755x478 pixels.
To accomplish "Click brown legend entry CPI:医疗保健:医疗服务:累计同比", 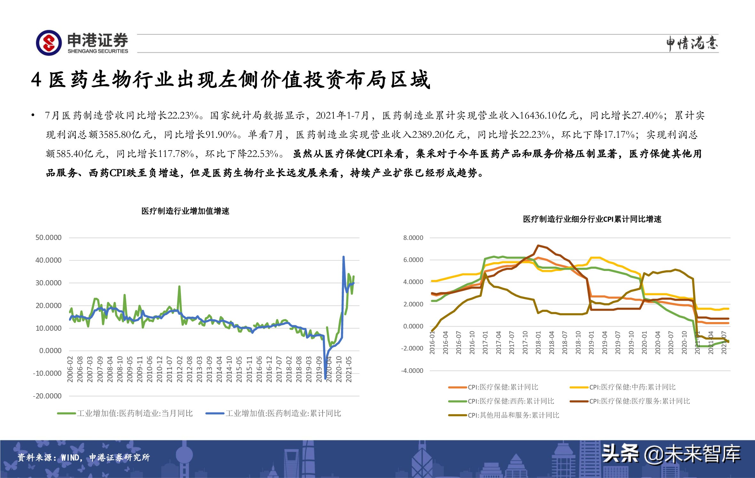I will pos(630,401).
